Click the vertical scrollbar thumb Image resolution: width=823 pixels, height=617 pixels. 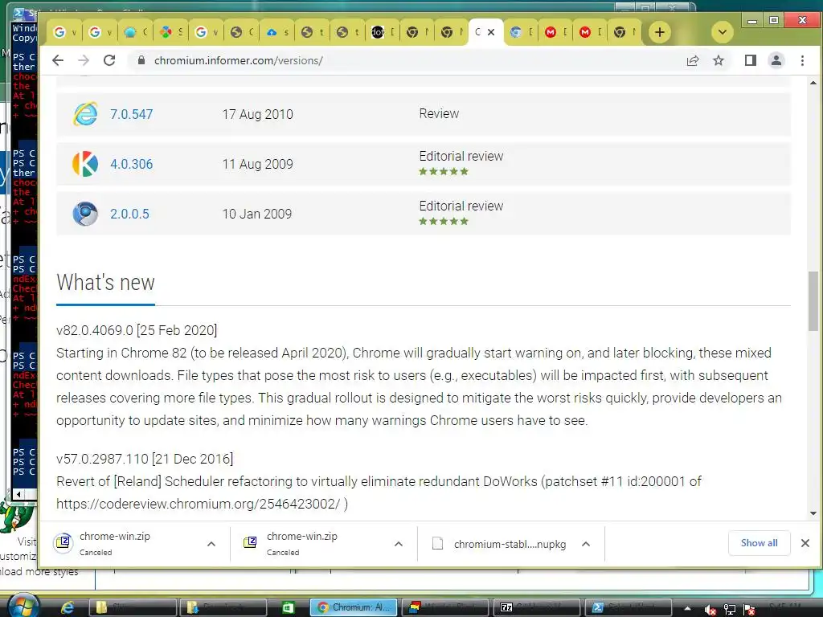tap(813, 301)
